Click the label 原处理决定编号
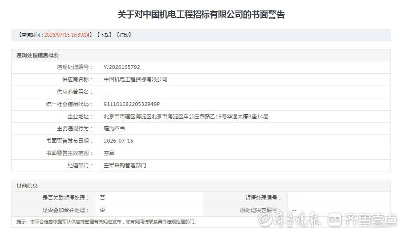The height and width of the screenshot is (240, 409). click(x=260, y=210)
